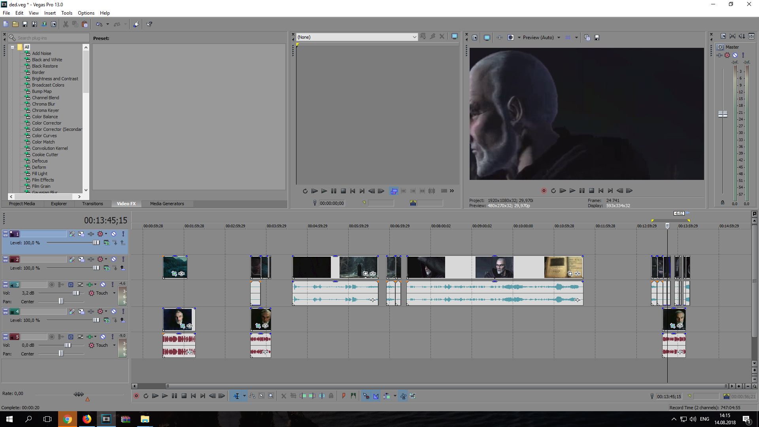The width and height of the screenshot is (759, 427).
Task: Click the Trim Start icon in timeline toolbar
Action: [303, 396]
